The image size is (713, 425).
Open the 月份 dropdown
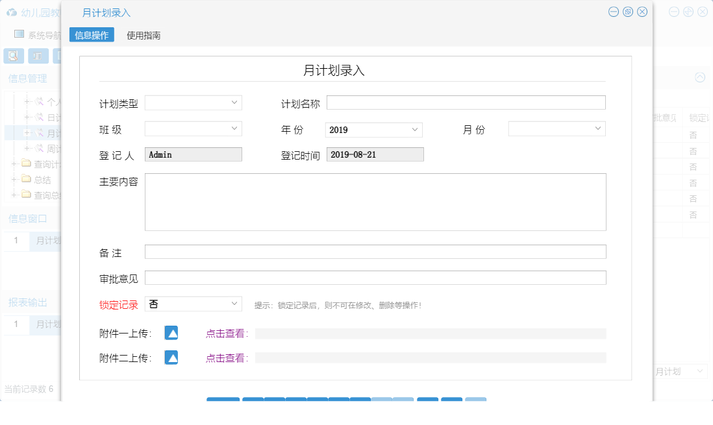pyautogui.click(x=556, y=129)
